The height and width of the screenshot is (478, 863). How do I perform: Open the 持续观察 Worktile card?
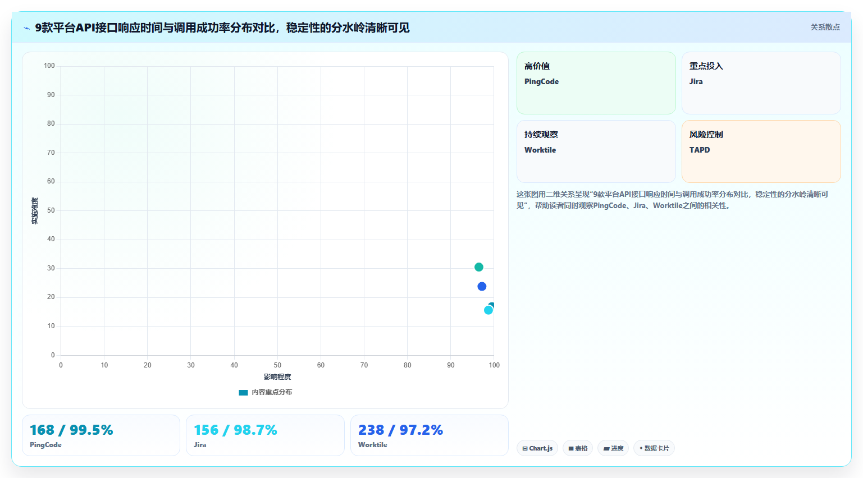click(596, 151)
